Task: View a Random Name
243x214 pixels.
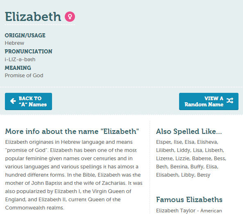Action: tap(209, 101)
